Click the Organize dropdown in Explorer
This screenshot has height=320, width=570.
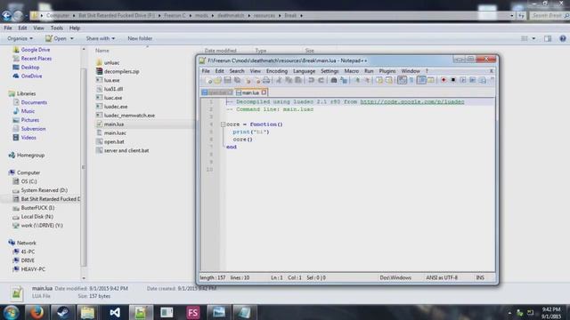(20, 38)
